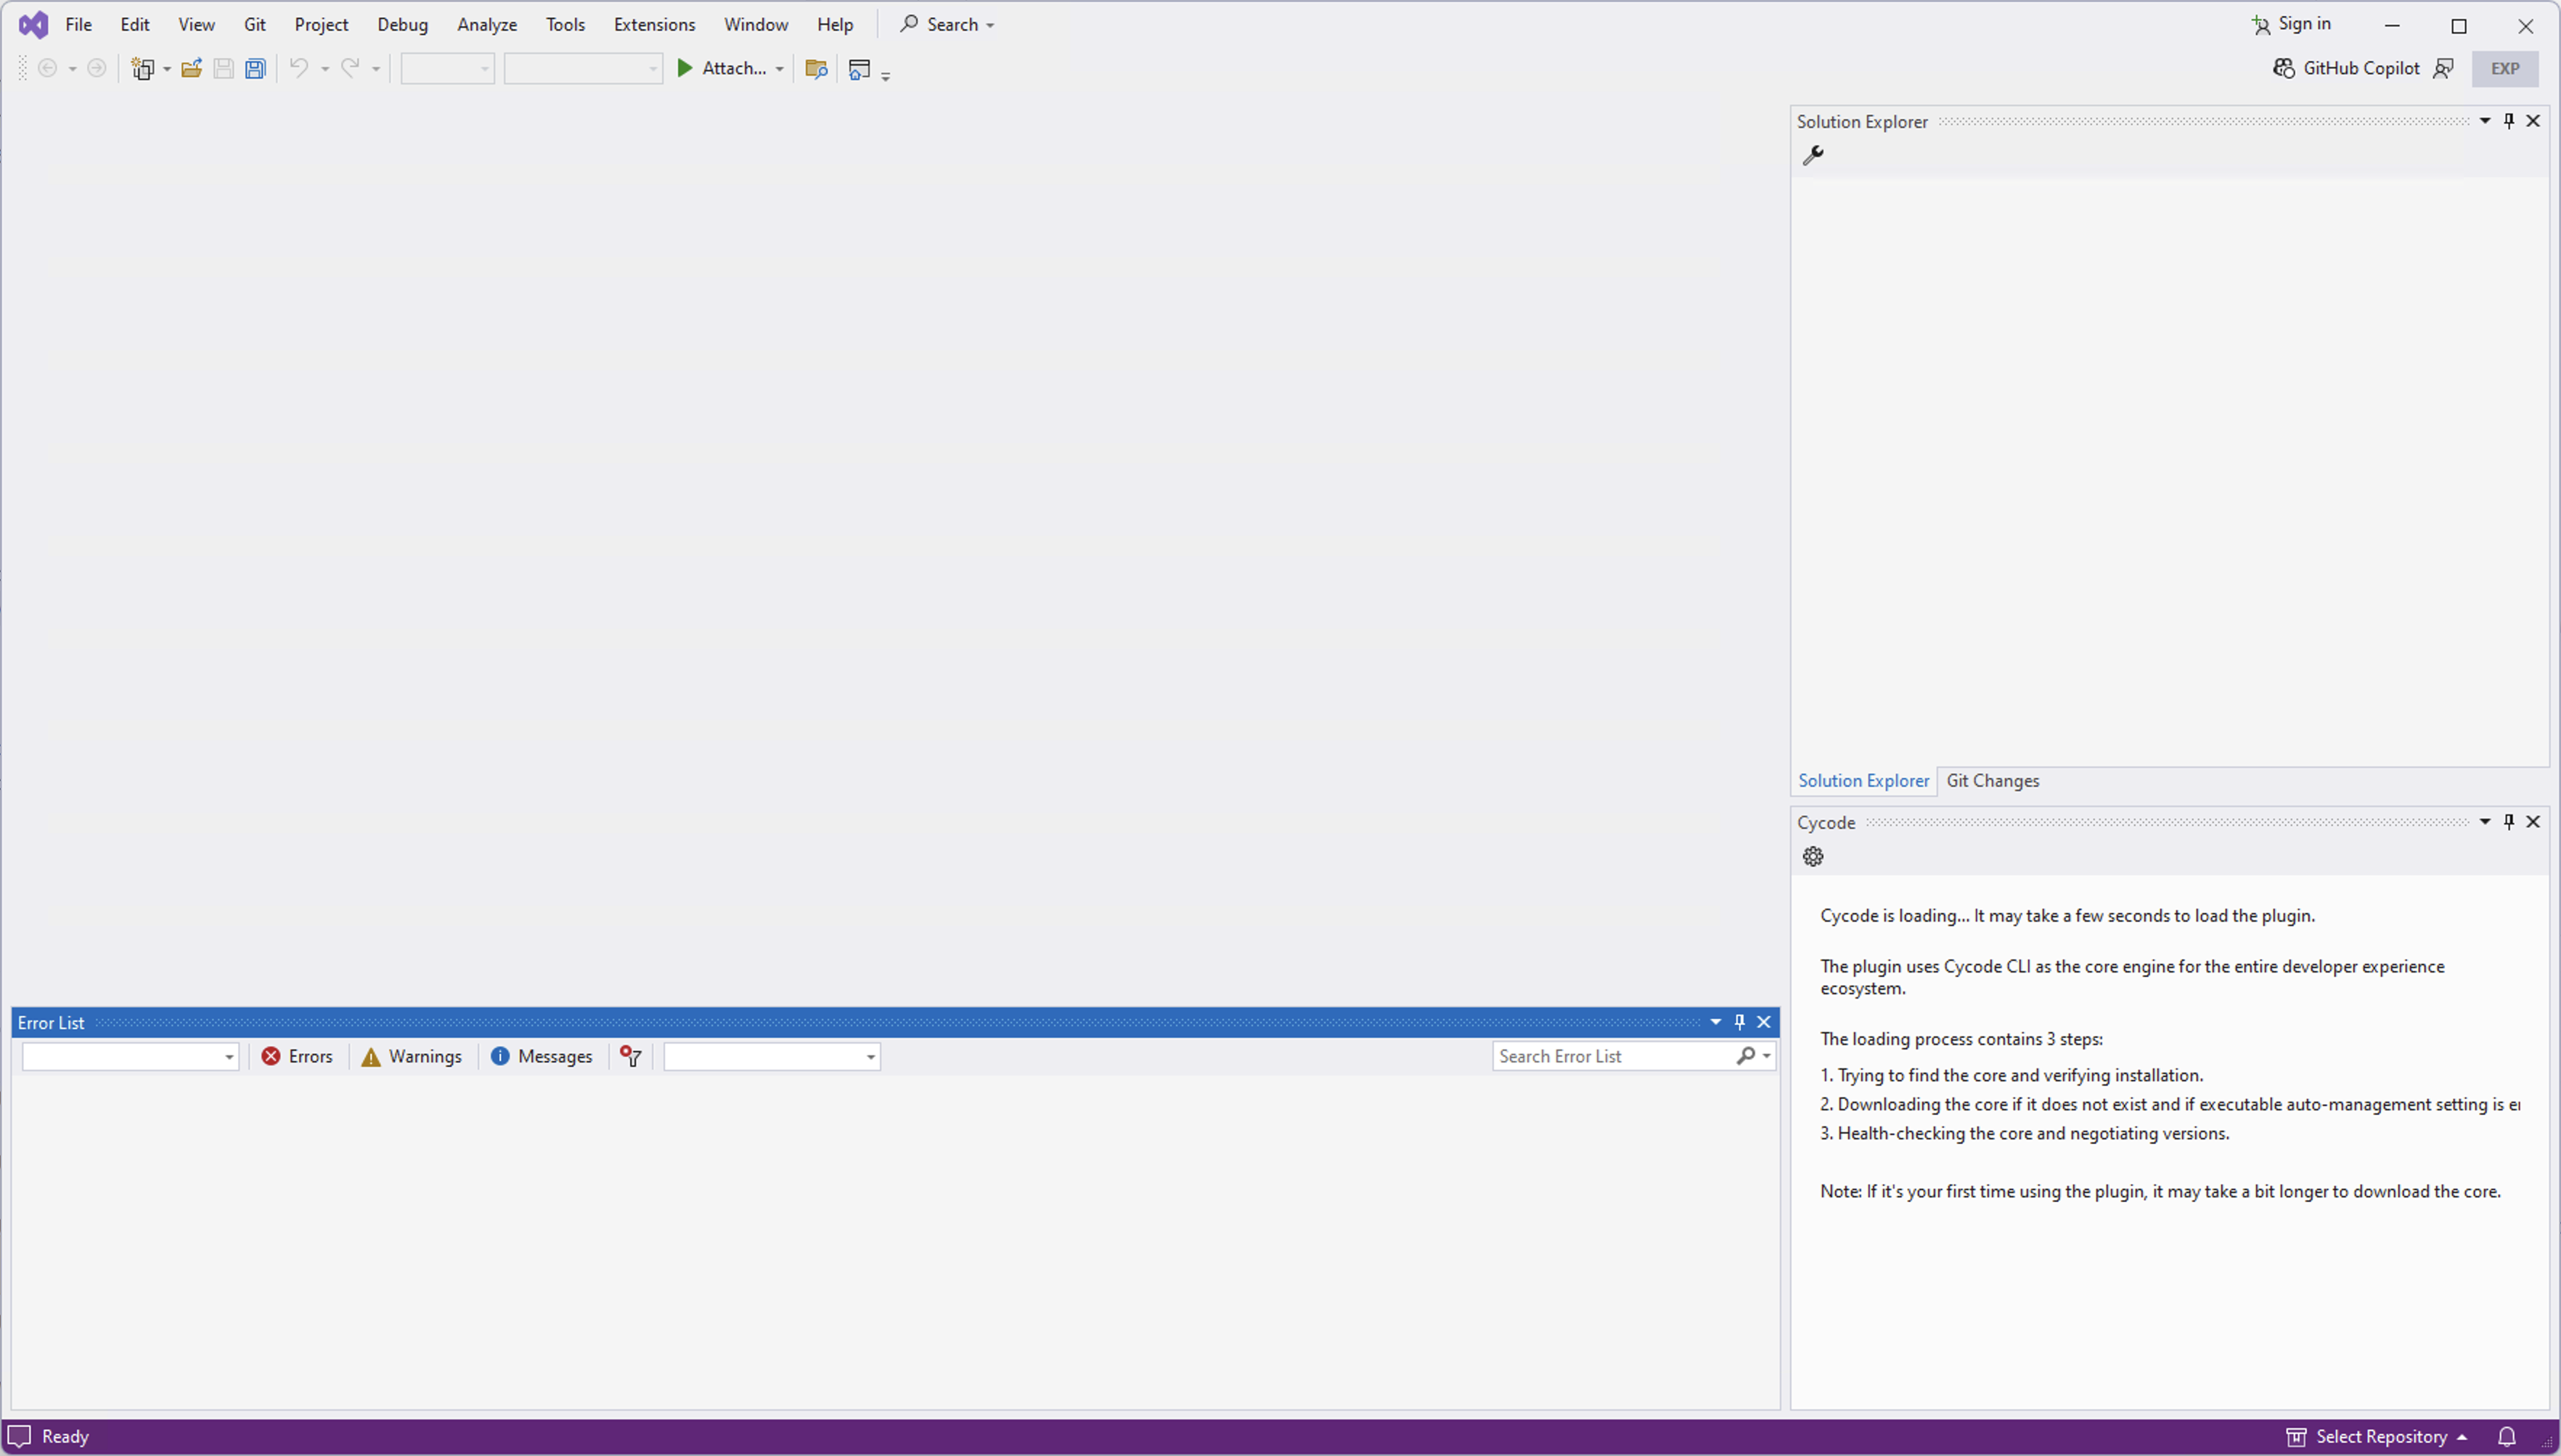
Task: Open Cycode settings gear icon
Action: [1813, 857]
